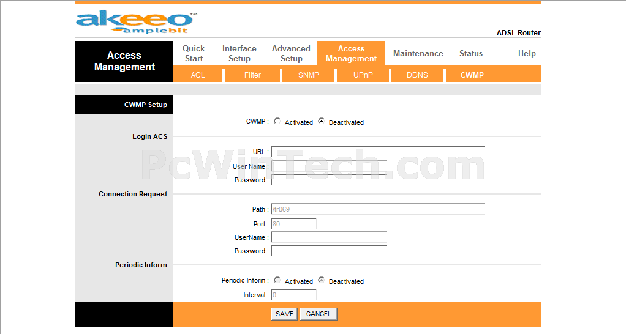Click the Login ACS section label
This screenshot has height=334, width=626.
tap(149, 136)
